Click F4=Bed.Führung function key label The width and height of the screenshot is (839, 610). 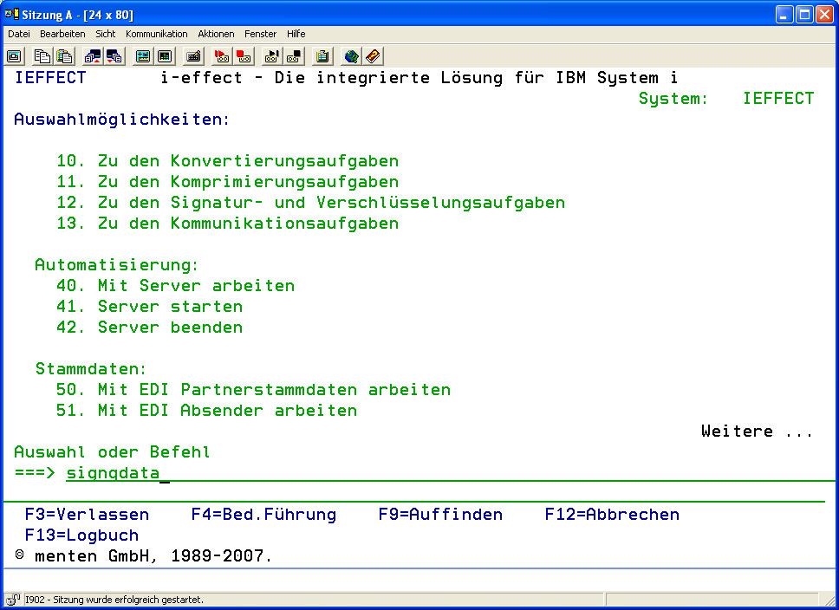263,515
